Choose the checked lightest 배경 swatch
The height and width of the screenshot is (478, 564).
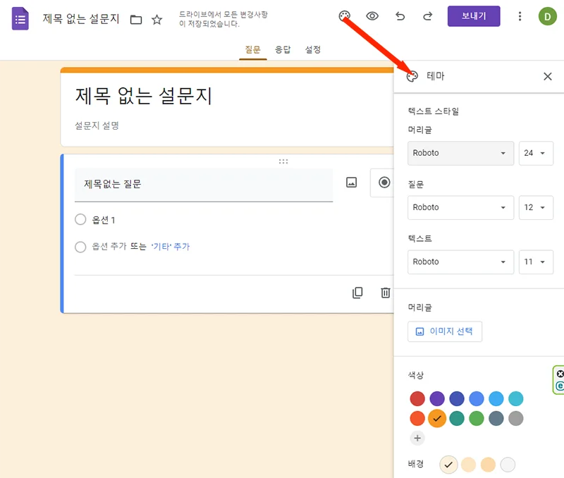point(448,465)
